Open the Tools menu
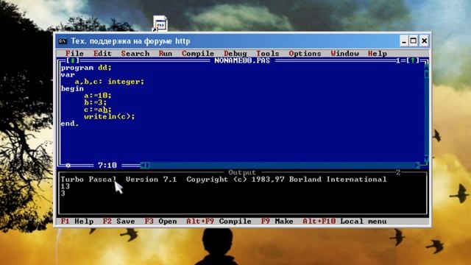 click(x=268, y=54)
